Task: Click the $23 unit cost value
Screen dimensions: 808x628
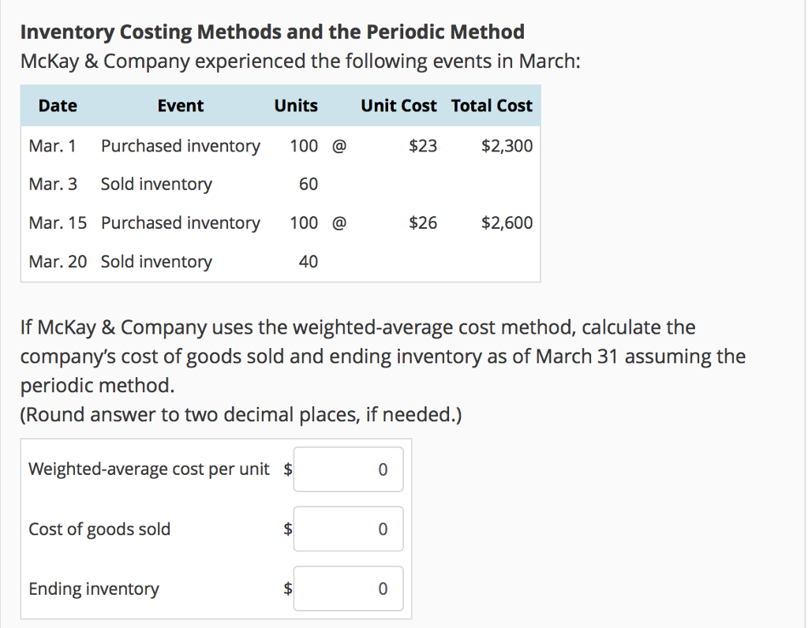Action: tap(419, 145)
